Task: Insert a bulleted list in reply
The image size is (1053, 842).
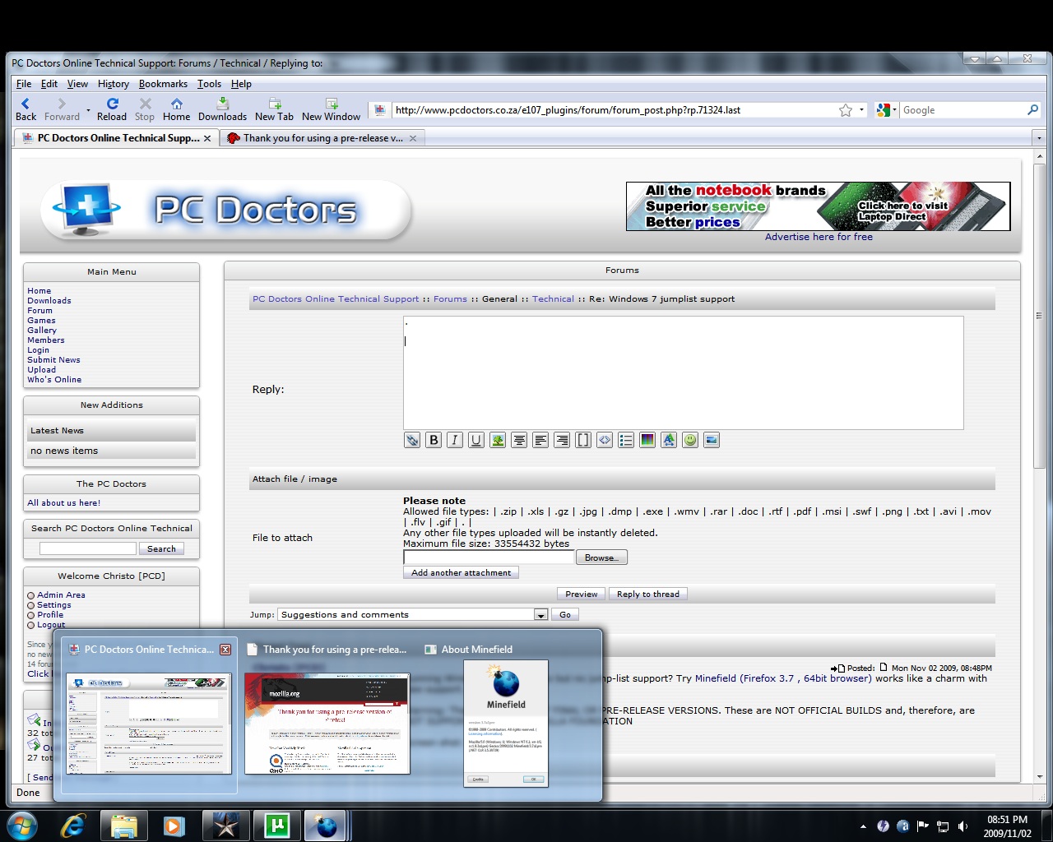Action: 626,440
